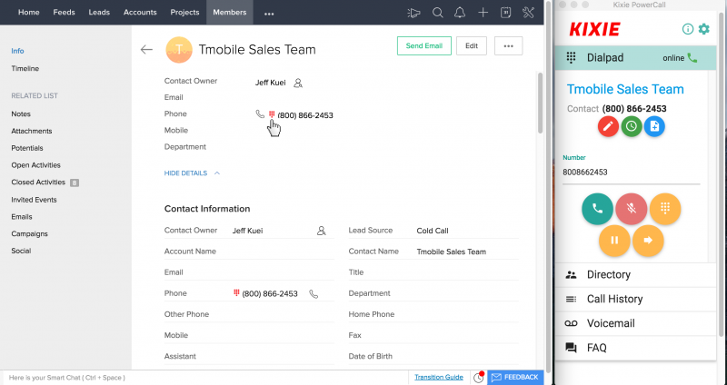Open Invited Events in the related list
Image resolution: width=727 pixels, height=385 pixels.
[34, 200]
